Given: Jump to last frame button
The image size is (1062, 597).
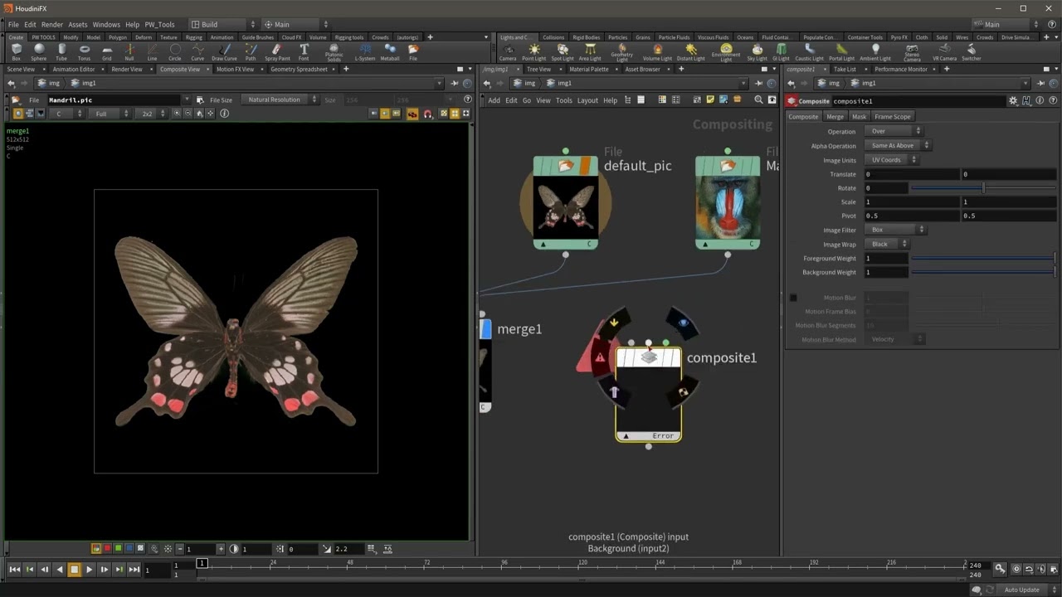Looking at the screenshot, I should coord(134,569).
